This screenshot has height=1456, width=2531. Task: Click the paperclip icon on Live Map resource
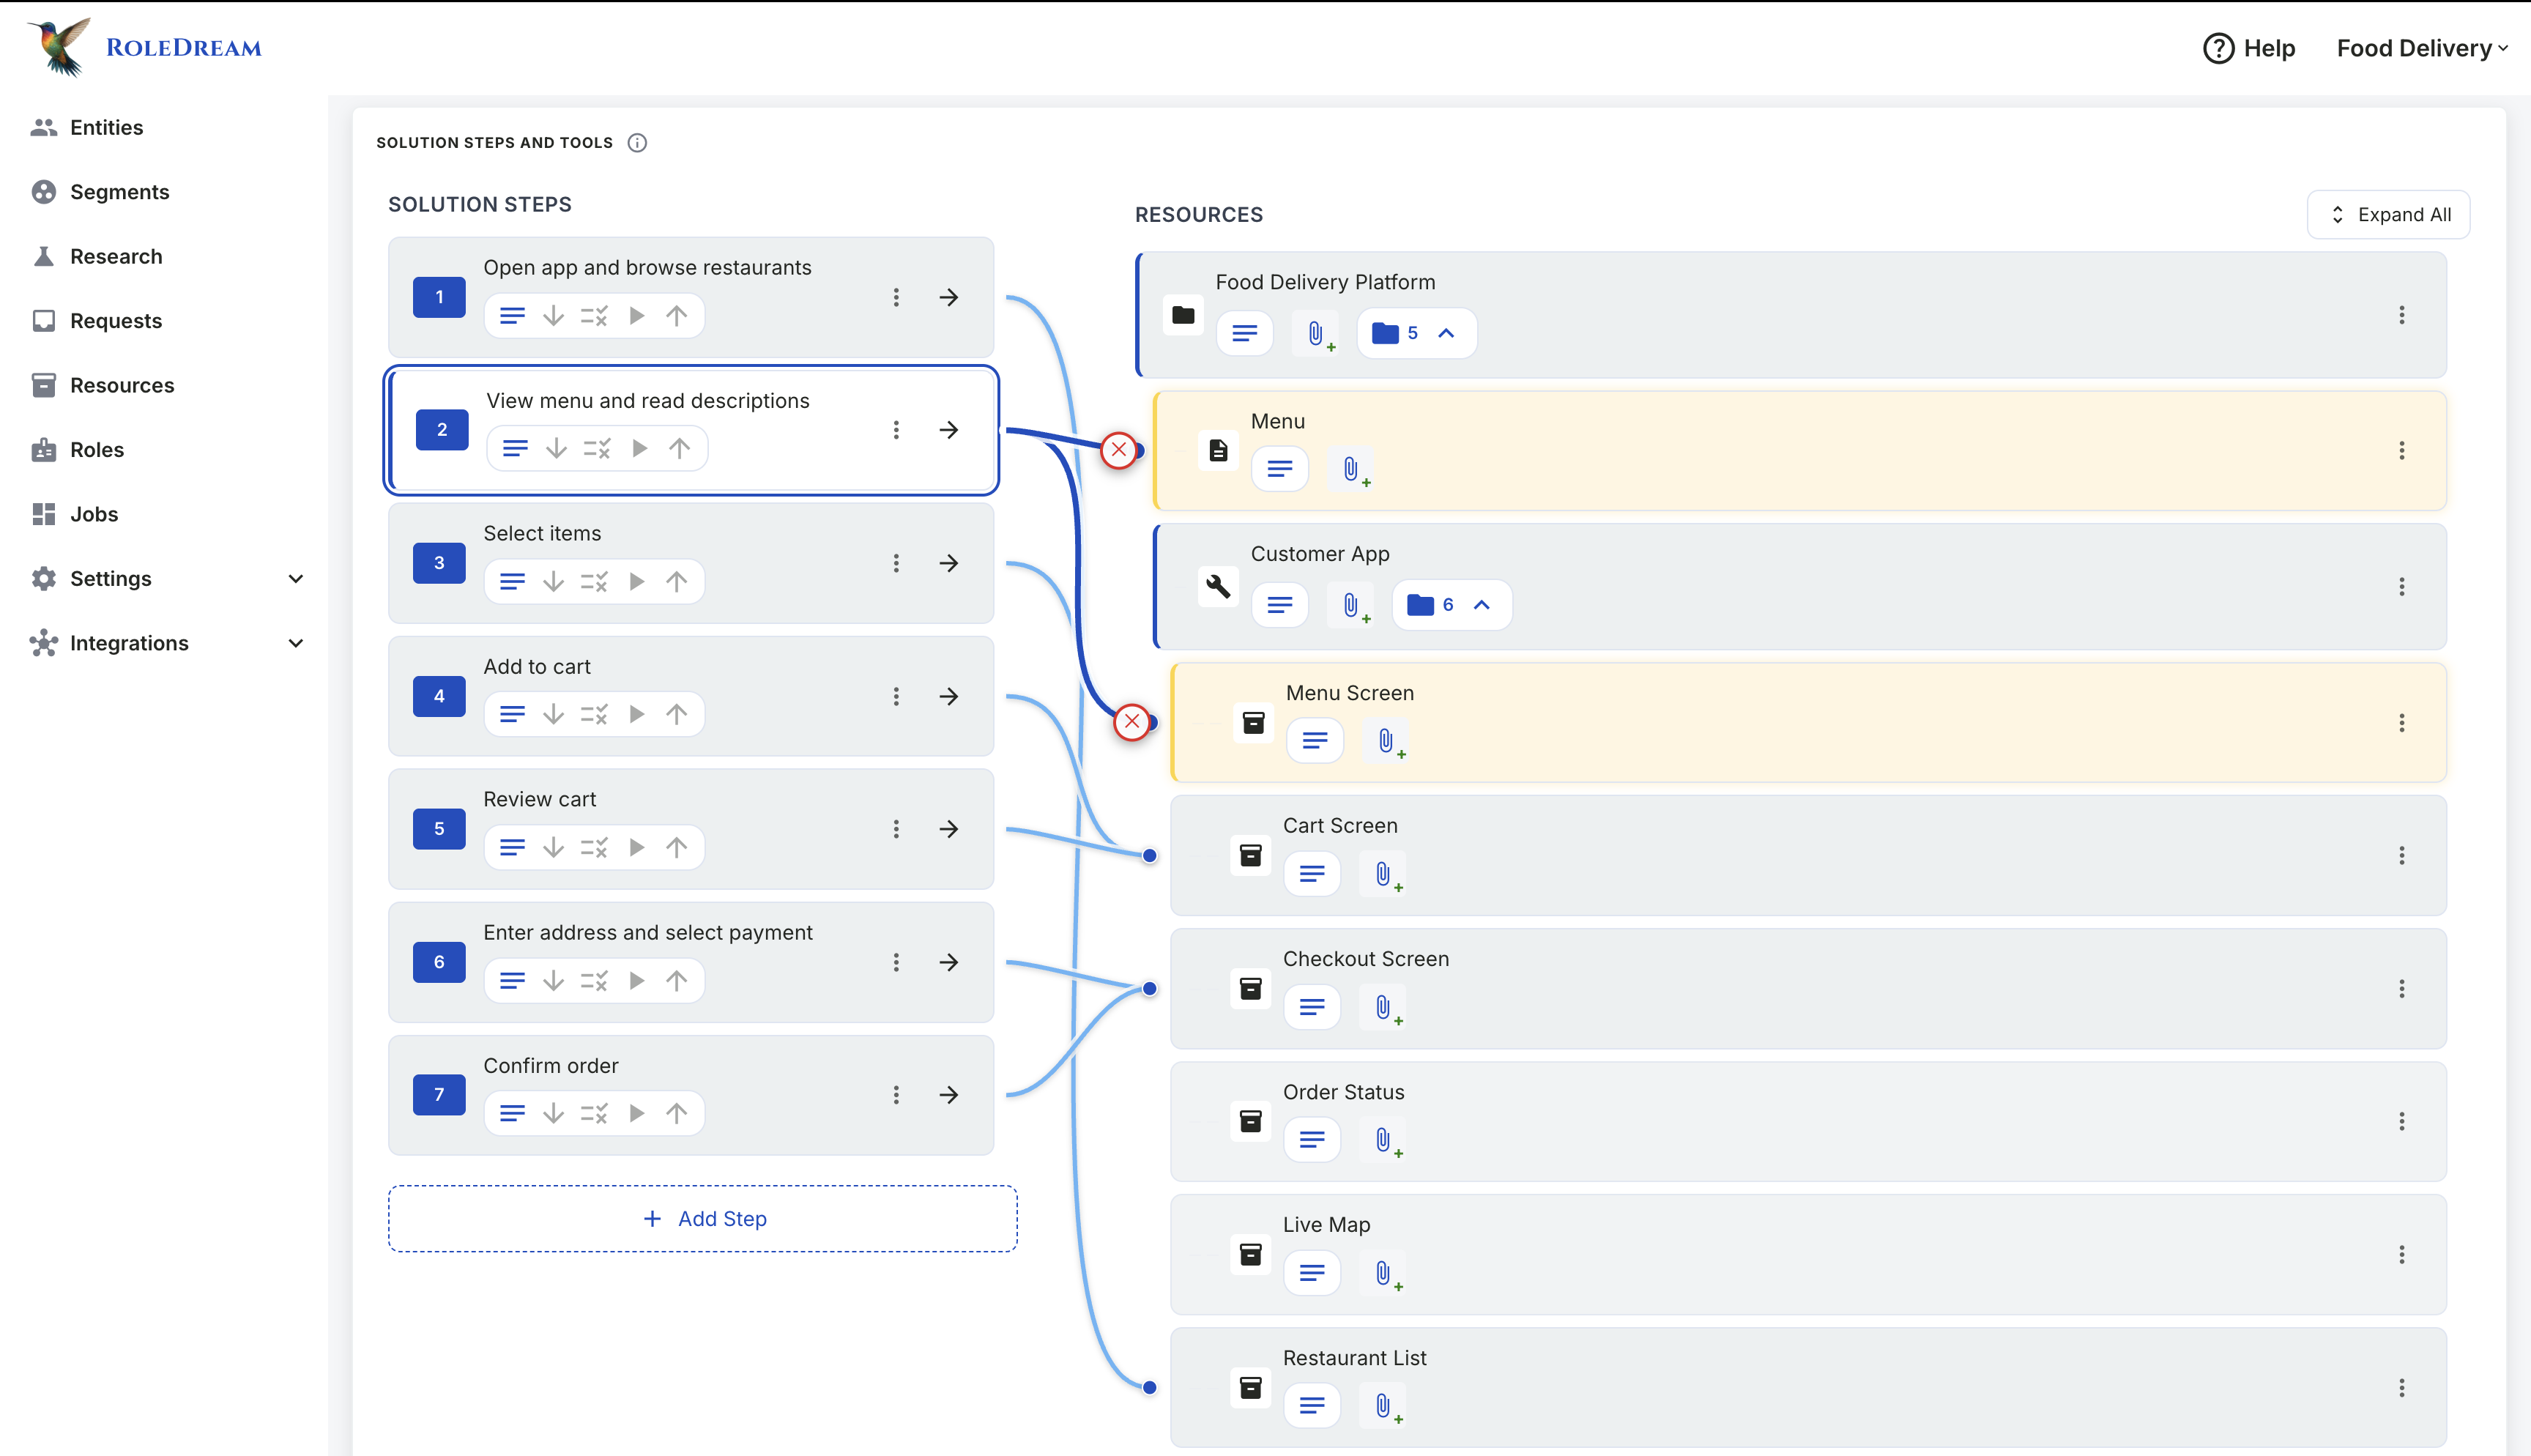click(1383, 1272)
